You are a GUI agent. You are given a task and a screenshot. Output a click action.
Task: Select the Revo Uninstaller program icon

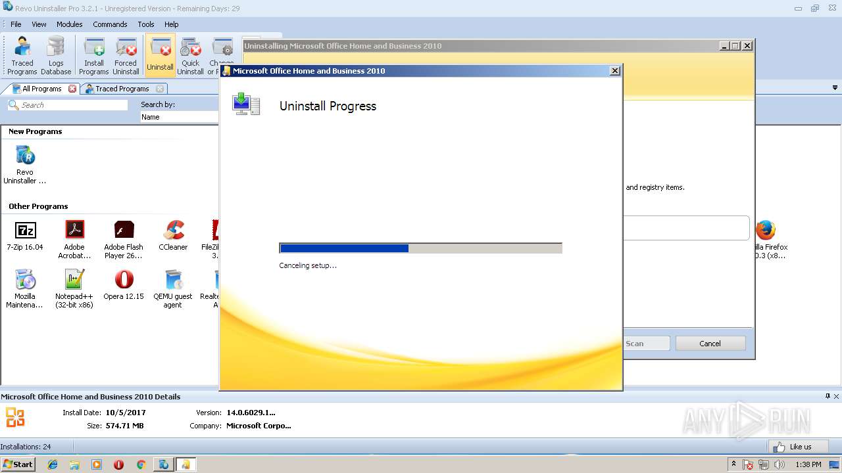click(x=25, y=166)
